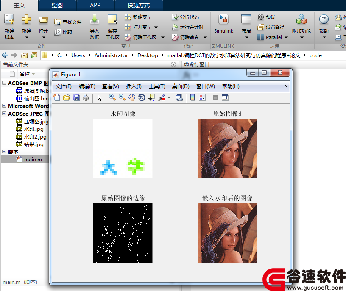This screenshot has height=291, width=346.
Task: Click the 嵌入水印后的图像 image
Action: coord(227,233)
